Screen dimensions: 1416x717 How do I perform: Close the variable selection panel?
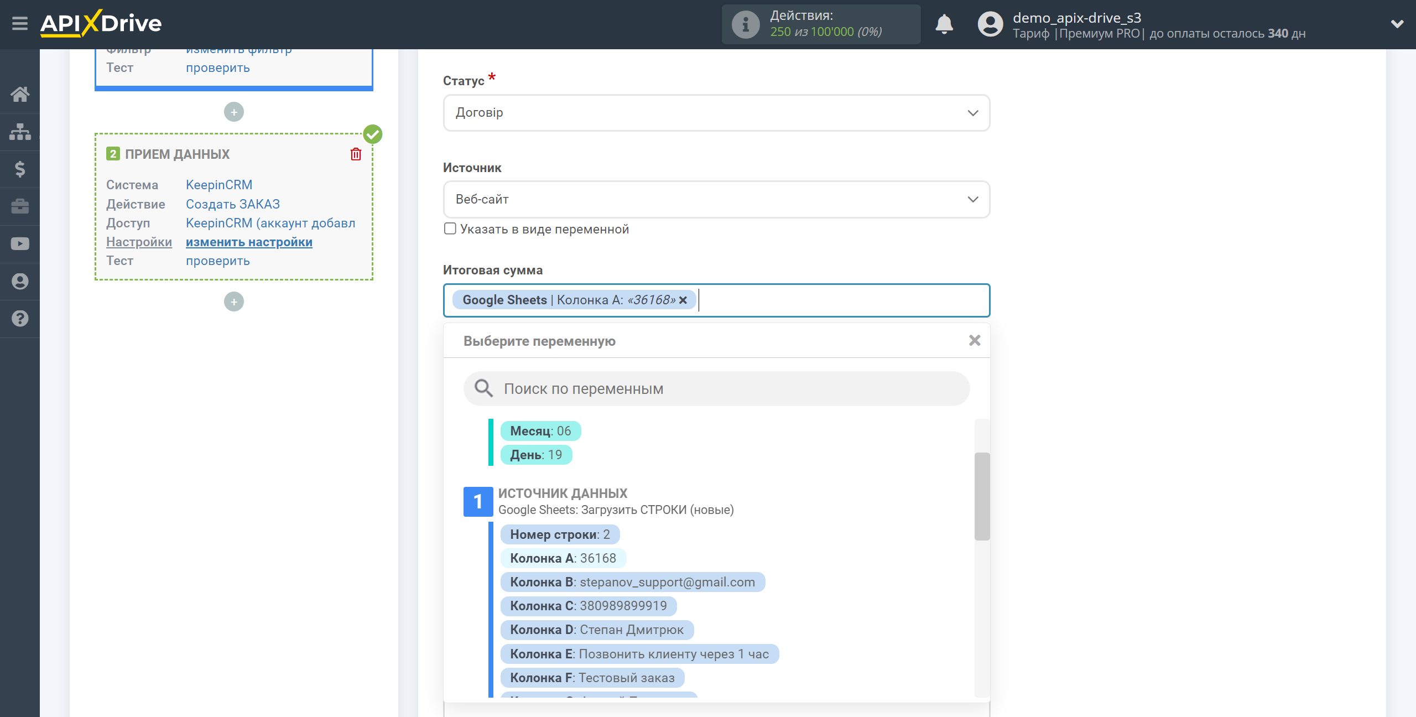(975, 340)
